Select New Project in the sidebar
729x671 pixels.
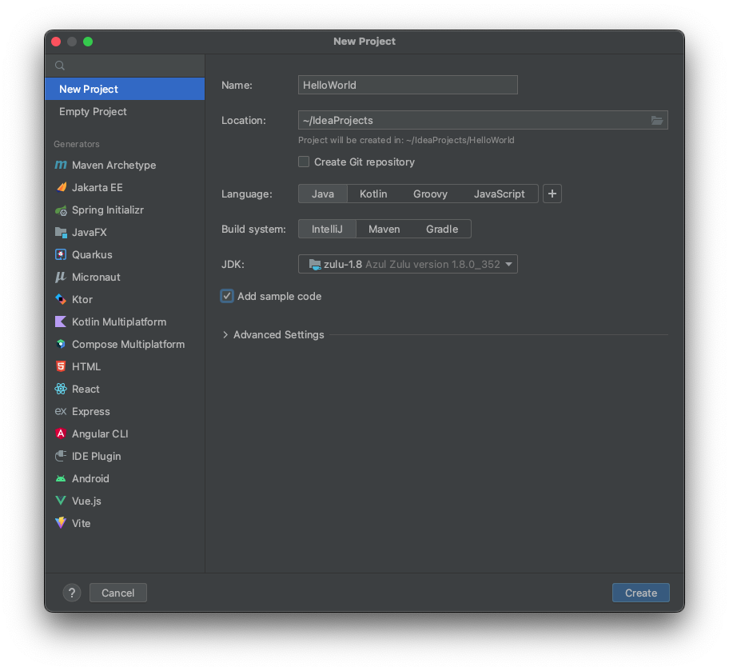click(x=125, y=89)
